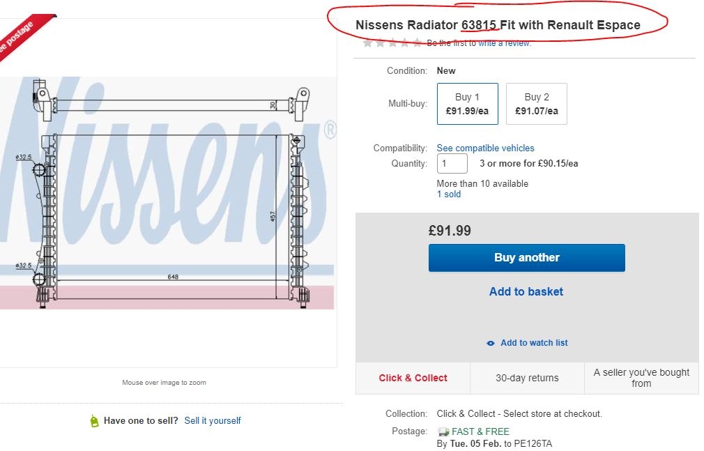Select the Buy 2 multi-buy option

click(536, 104)
